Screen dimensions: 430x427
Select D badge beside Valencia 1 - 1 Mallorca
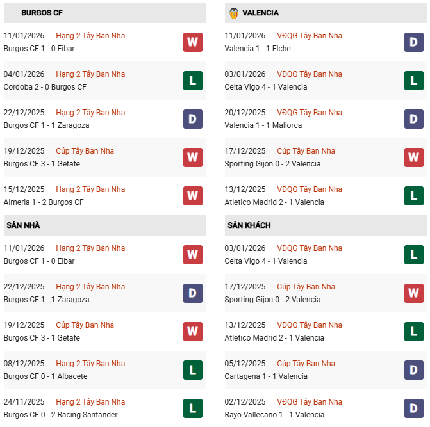414,119
